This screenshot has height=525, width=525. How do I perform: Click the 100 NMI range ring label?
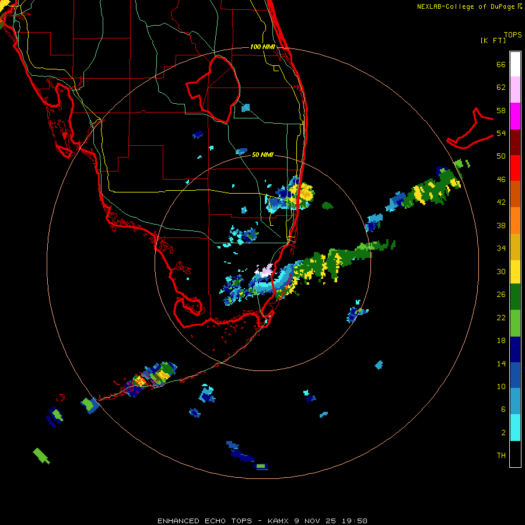(x=262, y=47)
